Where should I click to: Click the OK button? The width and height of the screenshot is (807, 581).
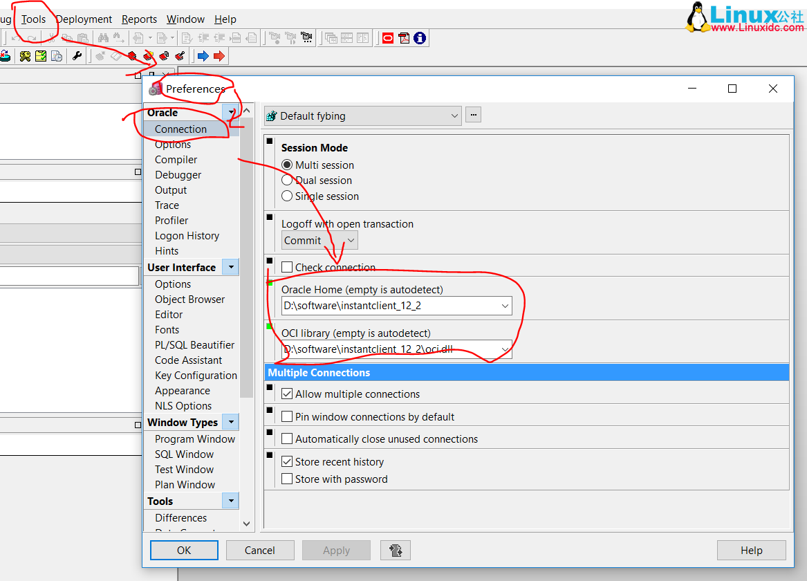183,550
